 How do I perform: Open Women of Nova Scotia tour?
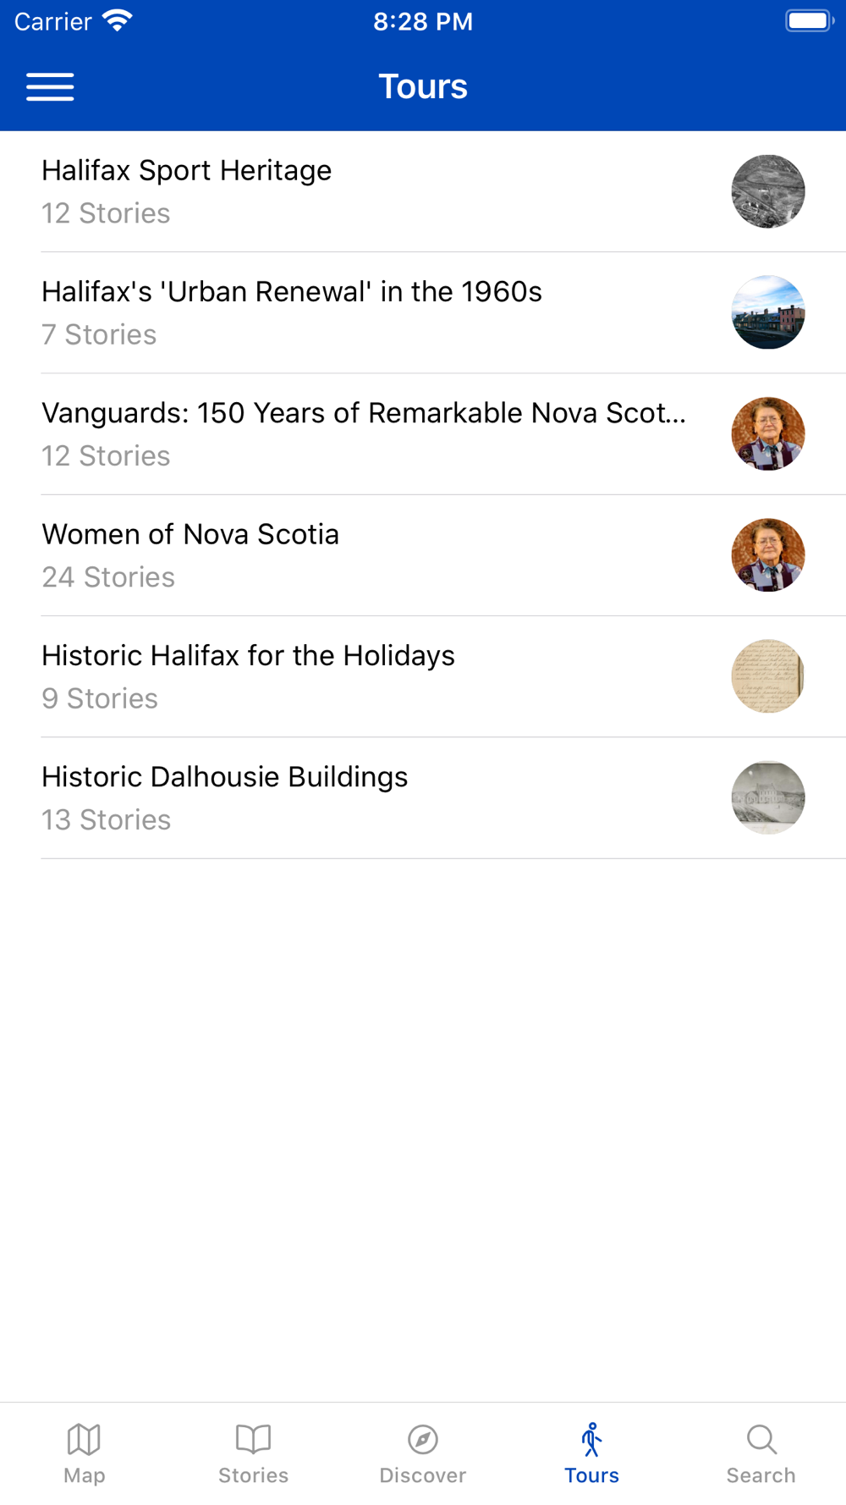click(423, 554)
